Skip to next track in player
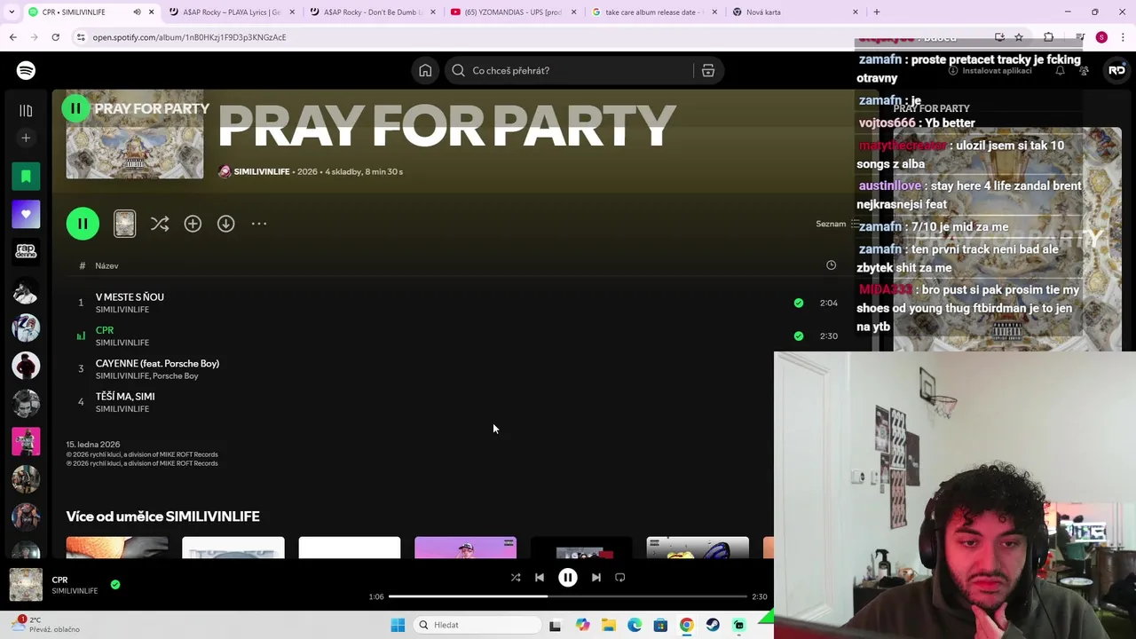 tap(596, 578)
